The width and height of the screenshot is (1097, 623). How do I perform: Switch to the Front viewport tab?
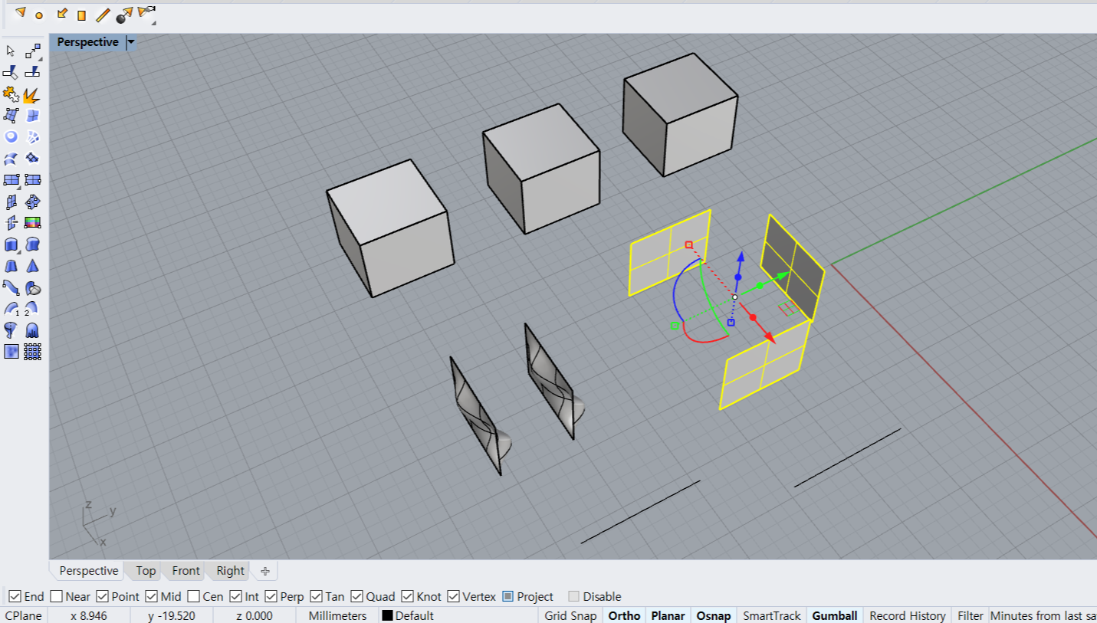(186, 571)
